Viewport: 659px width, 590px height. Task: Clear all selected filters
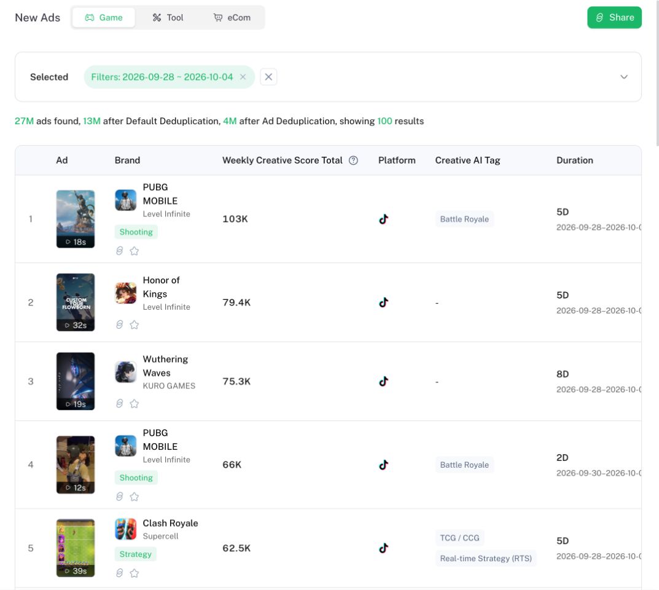(x=268, y=77)
